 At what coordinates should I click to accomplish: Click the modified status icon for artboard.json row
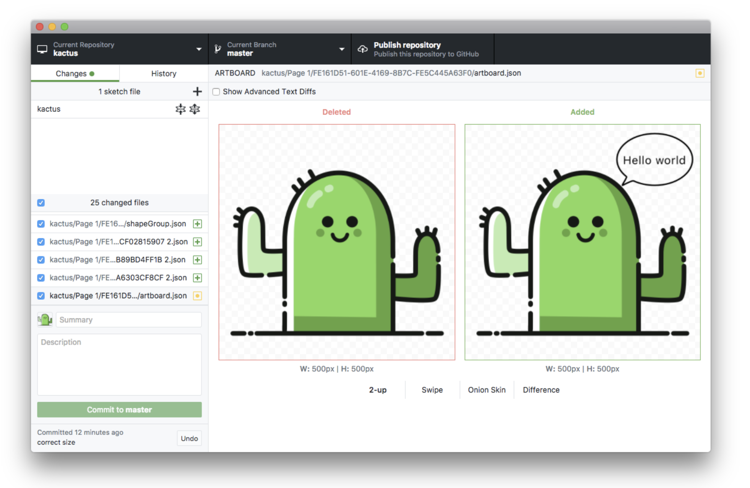(197, 296)
